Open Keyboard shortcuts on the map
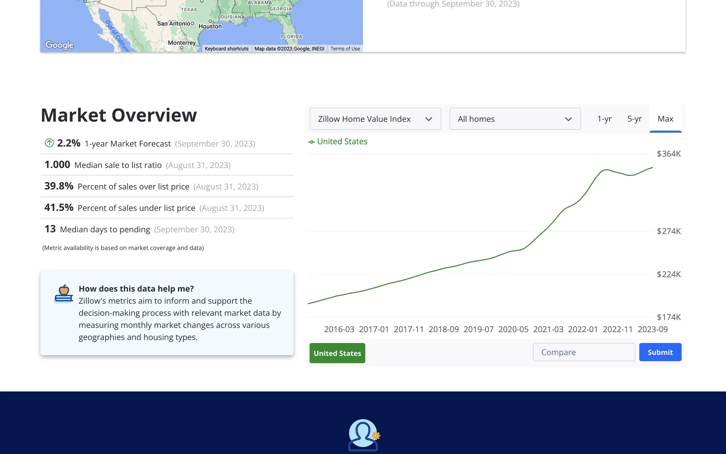Screen dimensions: 726x454 click(x=226, y=49)
